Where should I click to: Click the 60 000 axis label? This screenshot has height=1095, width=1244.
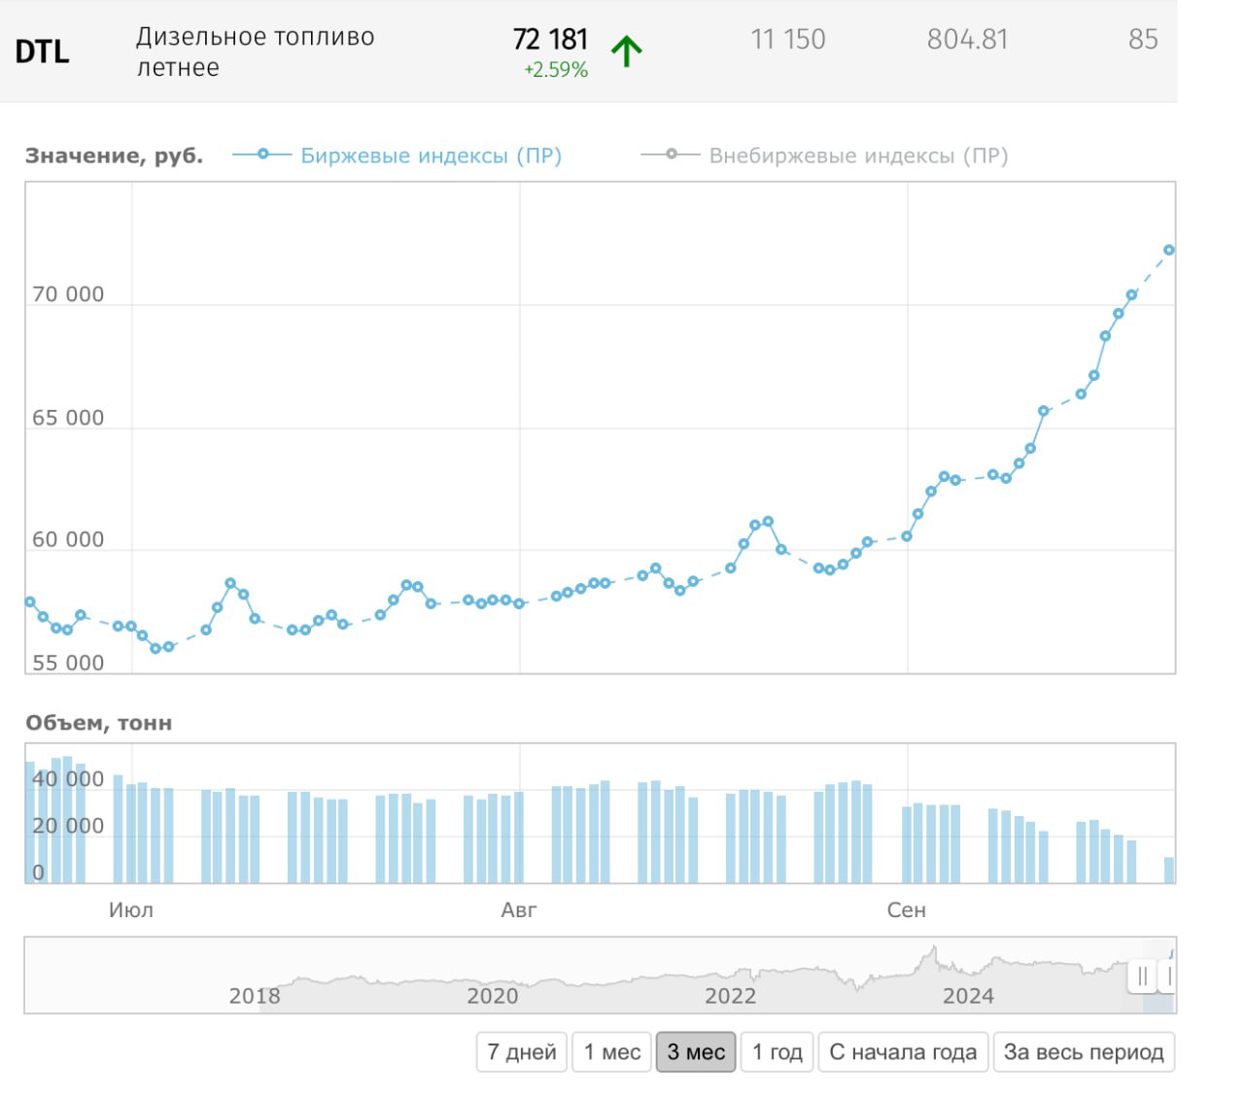click(x=68, y=540)
